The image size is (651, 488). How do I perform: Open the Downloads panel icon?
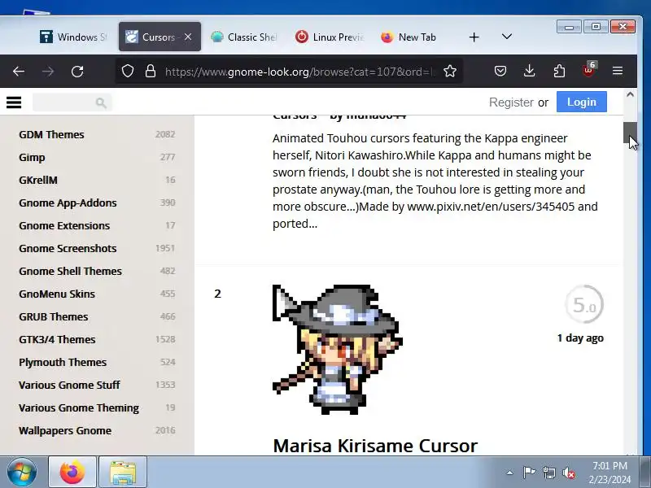point(530,72)
